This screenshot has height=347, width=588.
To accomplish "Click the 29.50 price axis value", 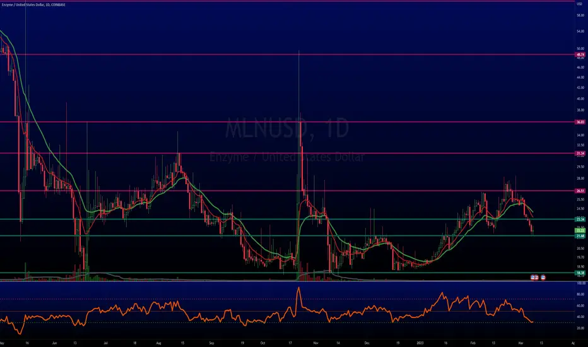I will (x=580, y=167).
